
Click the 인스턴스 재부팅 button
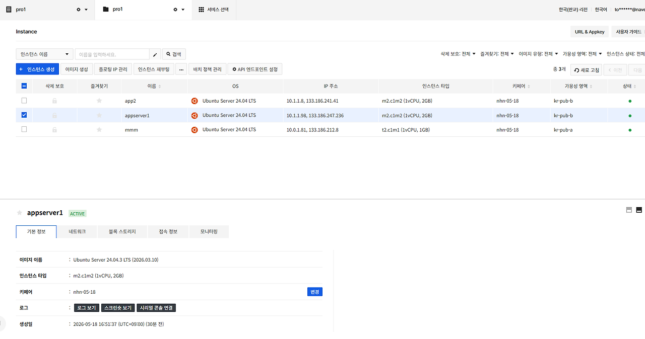154,69
